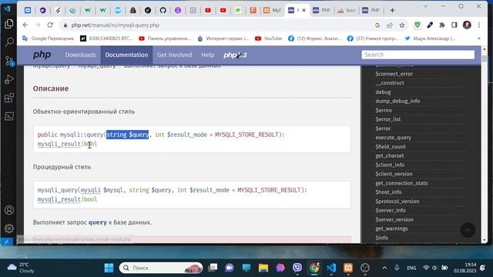Open YouTube bookmark
Viewport: 493px width, 277px height.
tap(268, 38)
